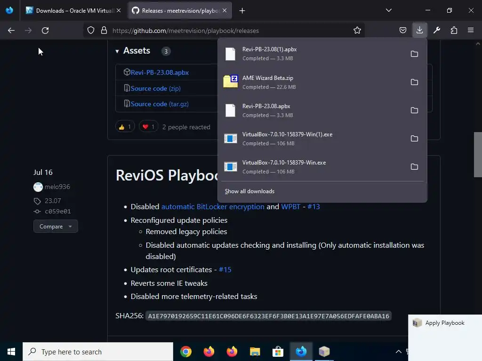482x361 pixels.
Task: Show folder for AME Wizard Beta.zip
Action: [x=414, y=82]
